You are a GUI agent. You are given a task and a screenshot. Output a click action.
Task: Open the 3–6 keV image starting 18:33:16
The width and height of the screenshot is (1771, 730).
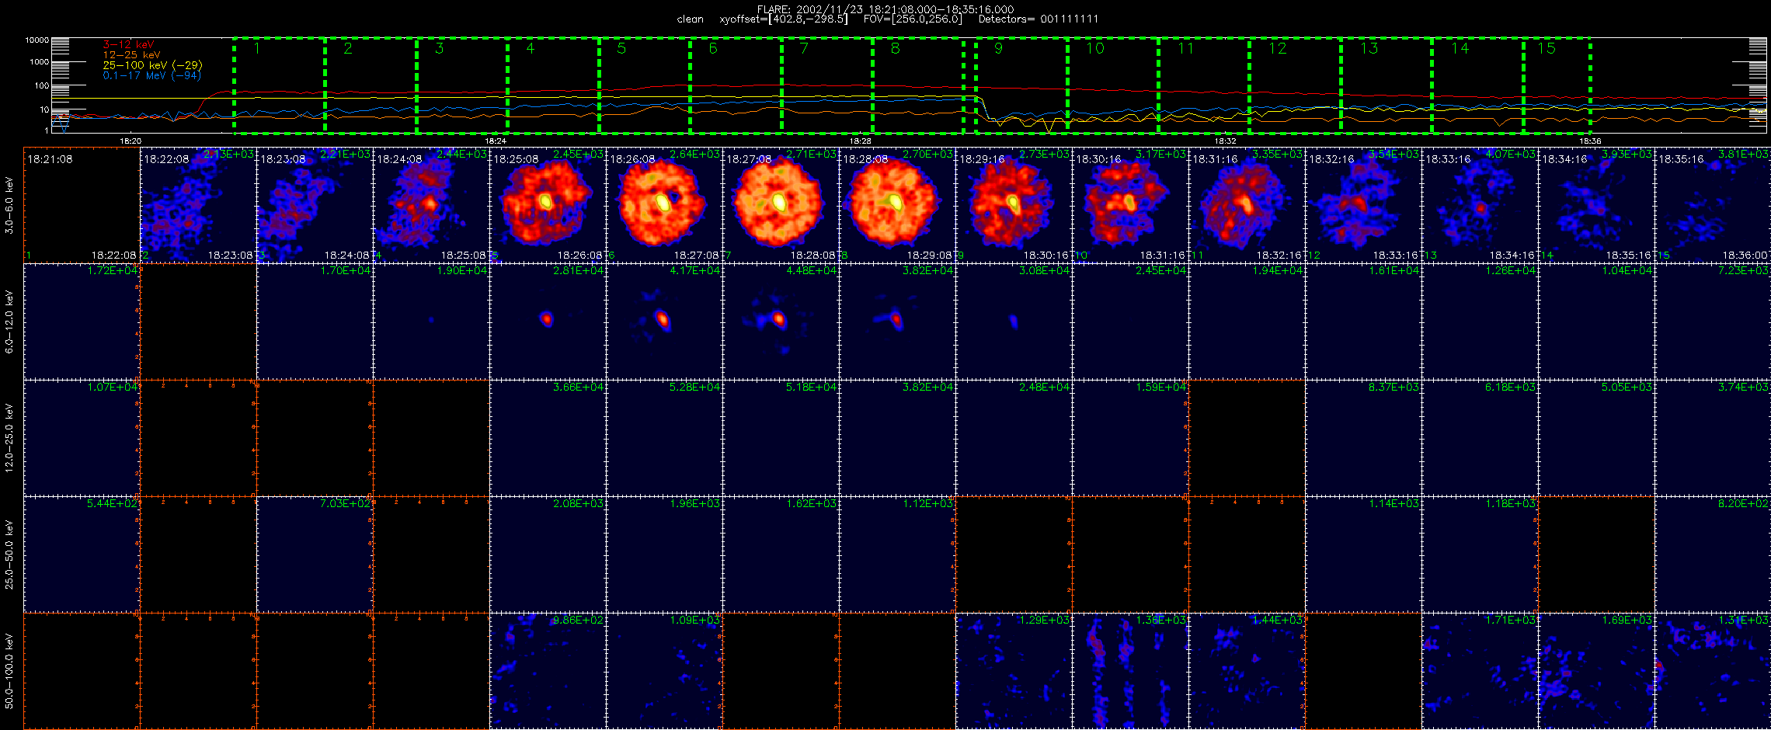[x=1480, y=204]
